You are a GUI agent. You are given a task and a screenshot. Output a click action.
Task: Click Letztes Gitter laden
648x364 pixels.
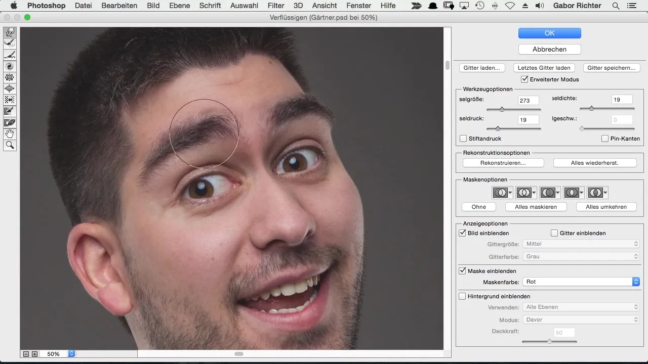click(x=544, y=68)
